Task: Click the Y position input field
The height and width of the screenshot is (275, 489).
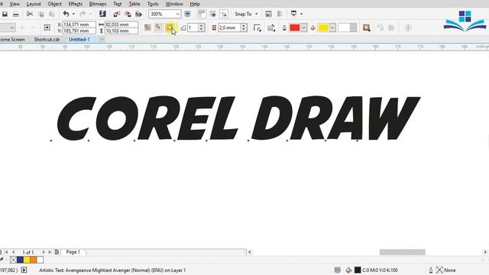Action: coord(79,31)
